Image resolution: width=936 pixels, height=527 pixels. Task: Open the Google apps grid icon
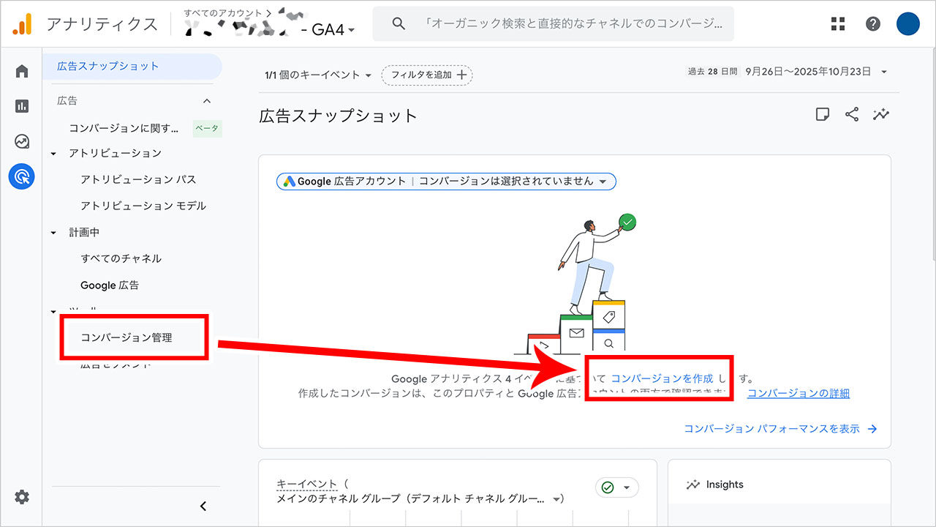point(837,23)
